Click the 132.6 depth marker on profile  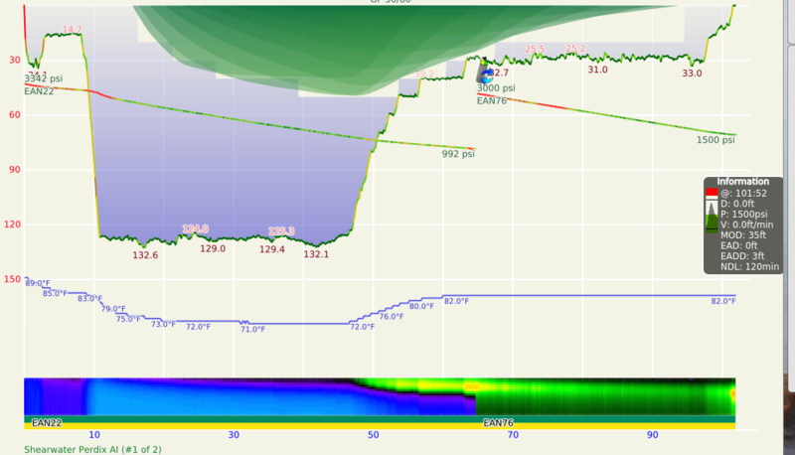(x=145, y=255)
